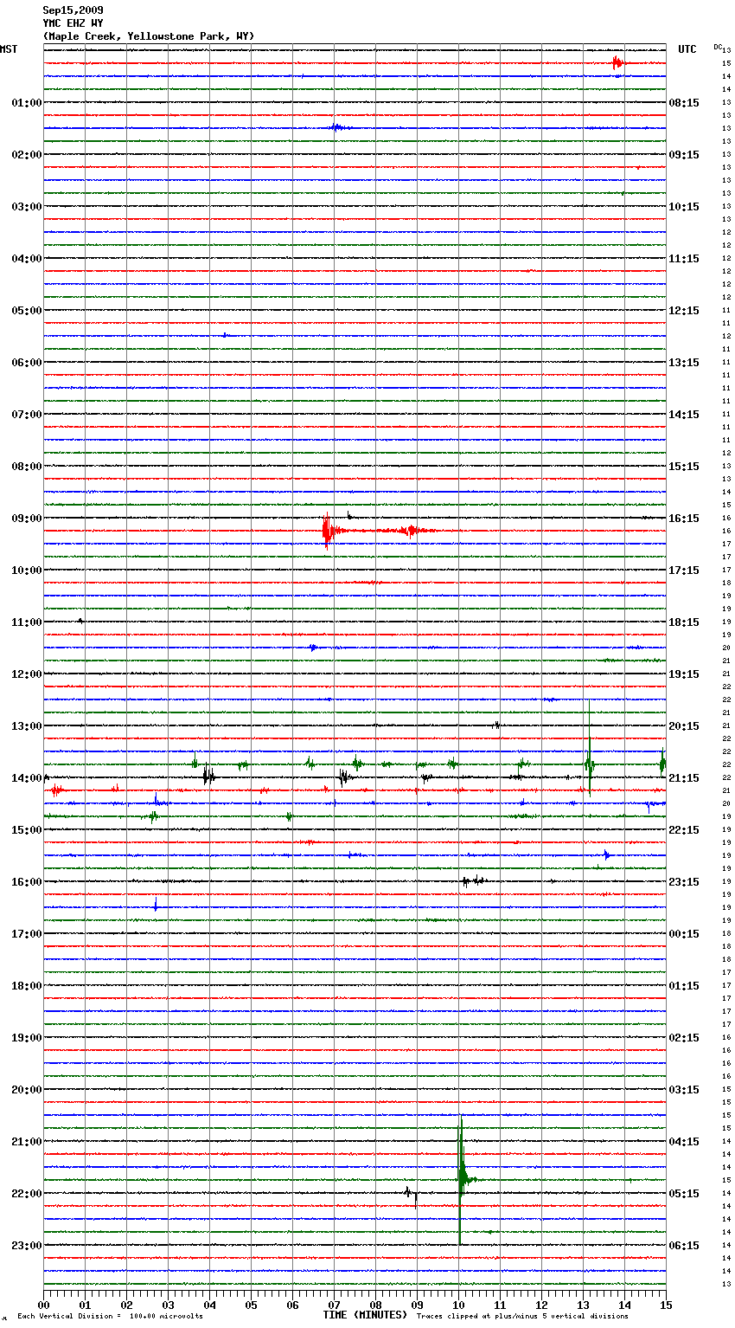This screenshot has height=1328, width=735.
Task: Click the UTC timezone header
Action: click(x=687, y=49)
